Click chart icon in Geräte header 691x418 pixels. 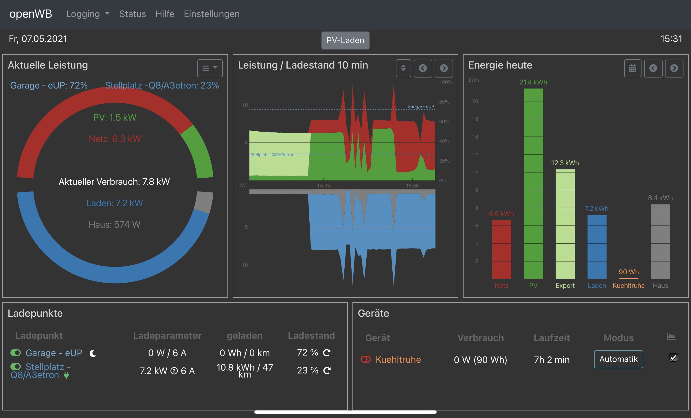(671, 337)
